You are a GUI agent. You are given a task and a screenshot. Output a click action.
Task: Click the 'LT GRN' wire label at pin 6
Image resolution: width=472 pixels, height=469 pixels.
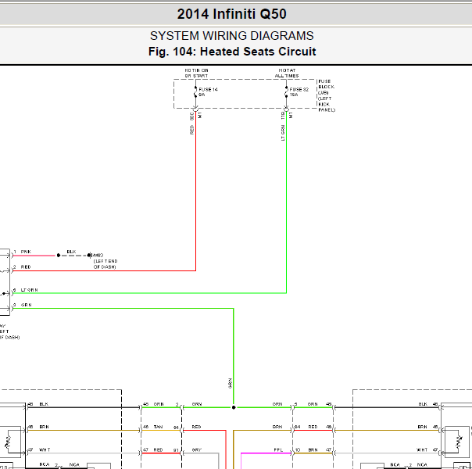coord(29,290)
